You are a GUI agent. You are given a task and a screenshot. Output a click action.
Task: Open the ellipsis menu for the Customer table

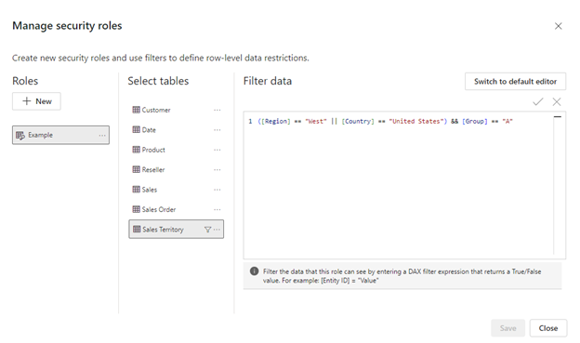217,110
